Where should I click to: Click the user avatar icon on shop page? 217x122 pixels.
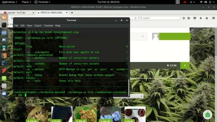[x=156, y=36]
